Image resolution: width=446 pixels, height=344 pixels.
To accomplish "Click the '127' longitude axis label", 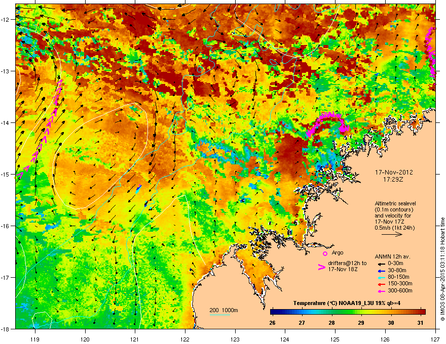I will coord(435,339).
